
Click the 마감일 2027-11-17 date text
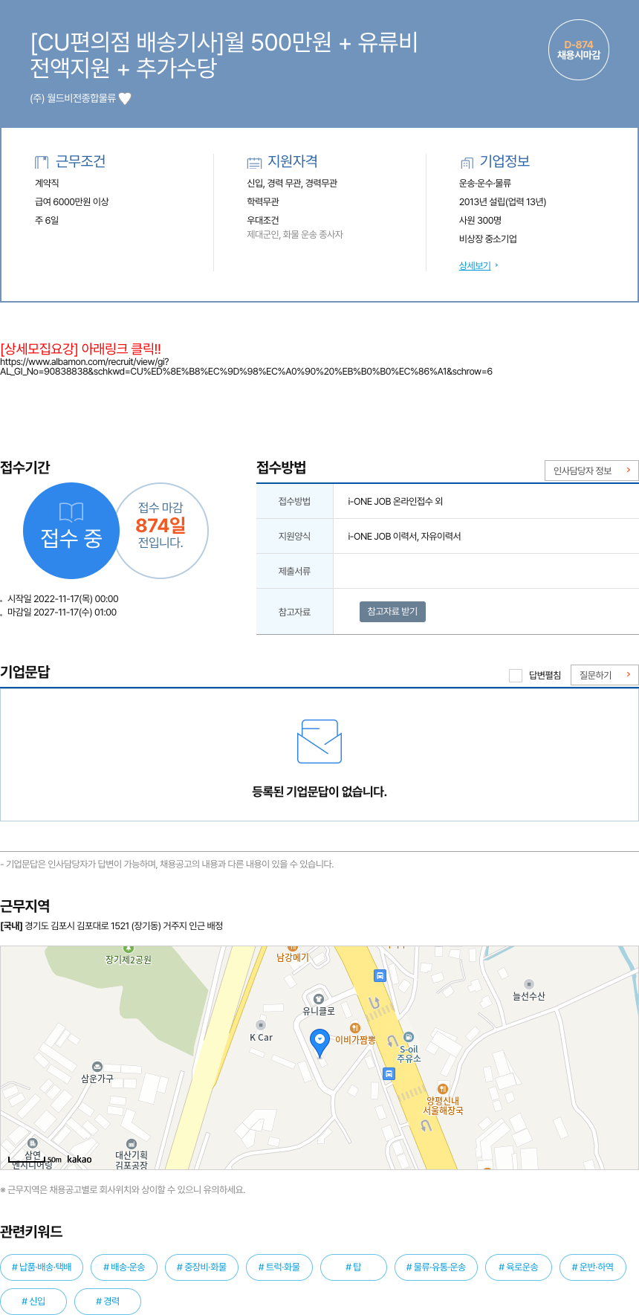62,613
